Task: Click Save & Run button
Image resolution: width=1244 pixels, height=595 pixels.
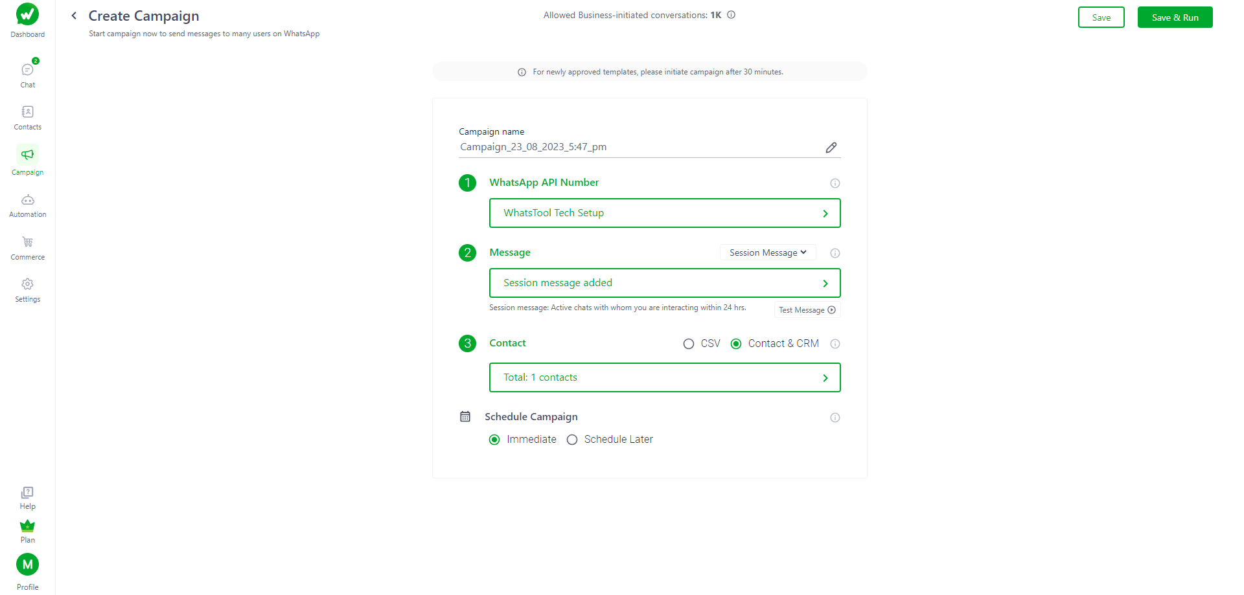Action: pos(1175,17)
